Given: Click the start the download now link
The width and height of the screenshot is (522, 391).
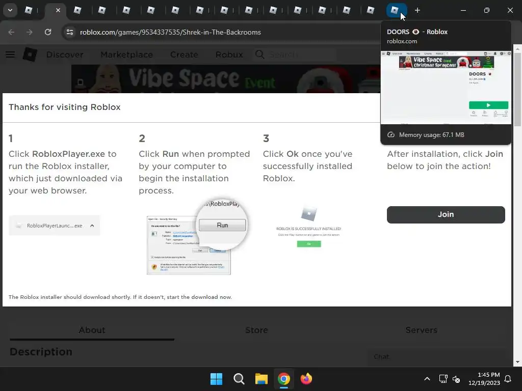Looking at the screenshot, I should click(x=199, y=297).
